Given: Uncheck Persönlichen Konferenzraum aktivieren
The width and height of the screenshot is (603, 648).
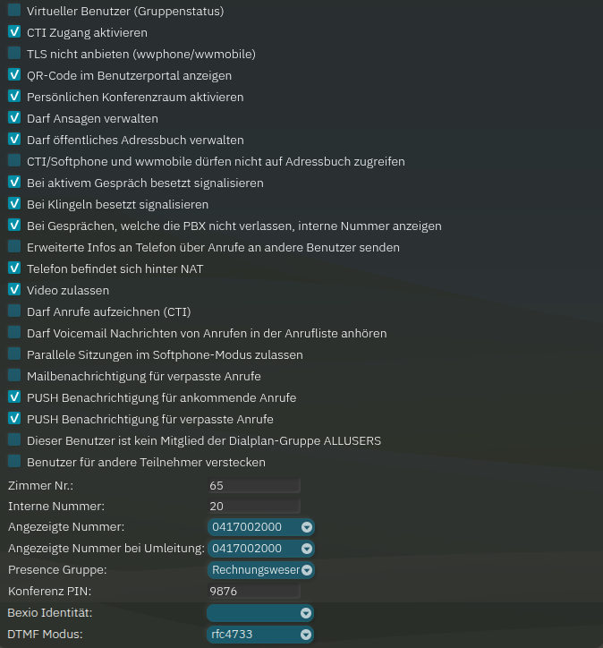Looking at the screenshot, I should tap(14, 97).
